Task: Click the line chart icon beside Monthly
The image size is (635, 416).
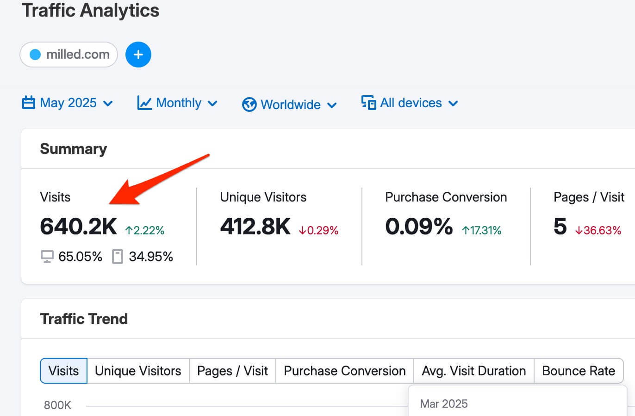Action: tap(144, 103)
